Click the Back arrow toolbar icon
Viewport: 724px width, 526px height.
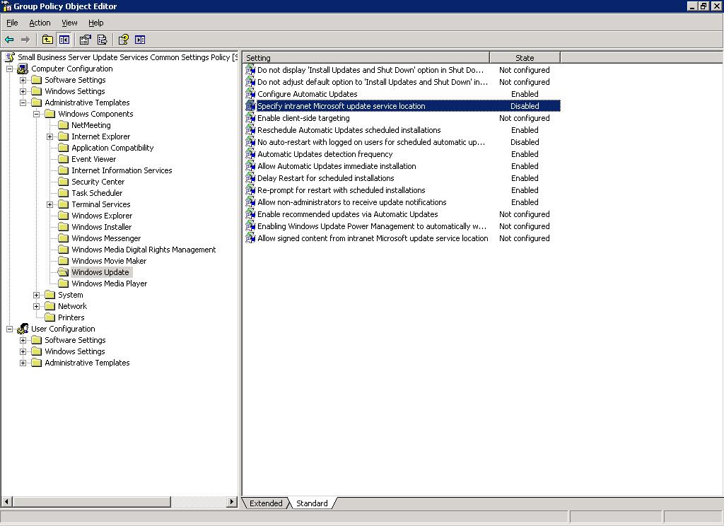9,40
